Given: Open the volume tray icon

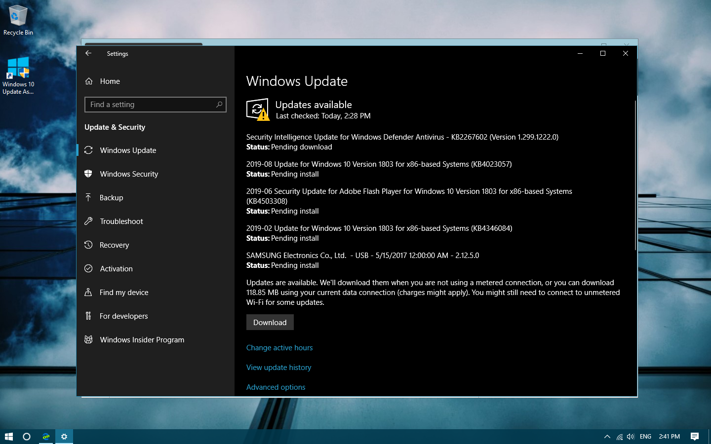Looking at the screenshot, I should pyautogui.click(x=631, y=437).
